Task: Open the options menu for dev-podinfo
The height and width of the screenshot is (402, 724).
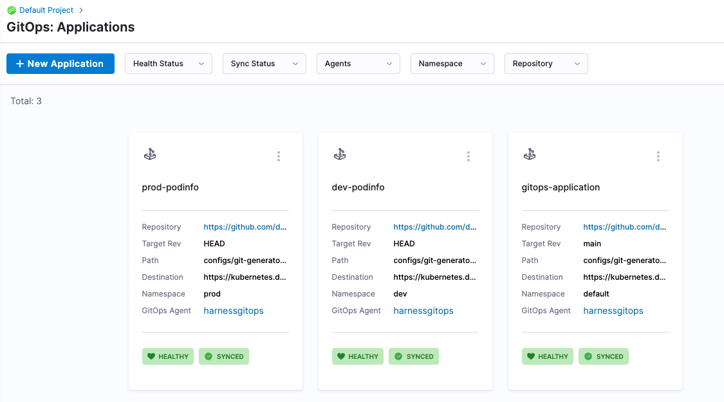Action: [469, 156]
